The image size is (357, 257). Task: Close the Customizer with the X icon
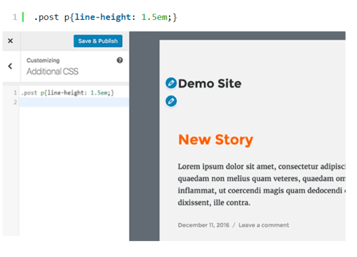10,41
